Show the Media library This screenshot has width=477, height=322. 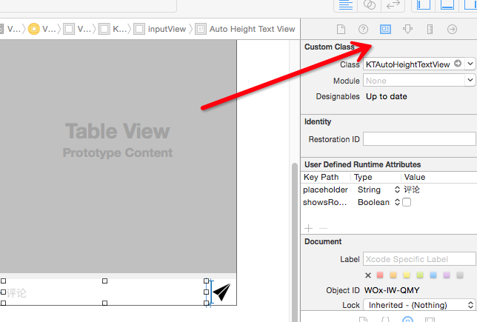430,320
